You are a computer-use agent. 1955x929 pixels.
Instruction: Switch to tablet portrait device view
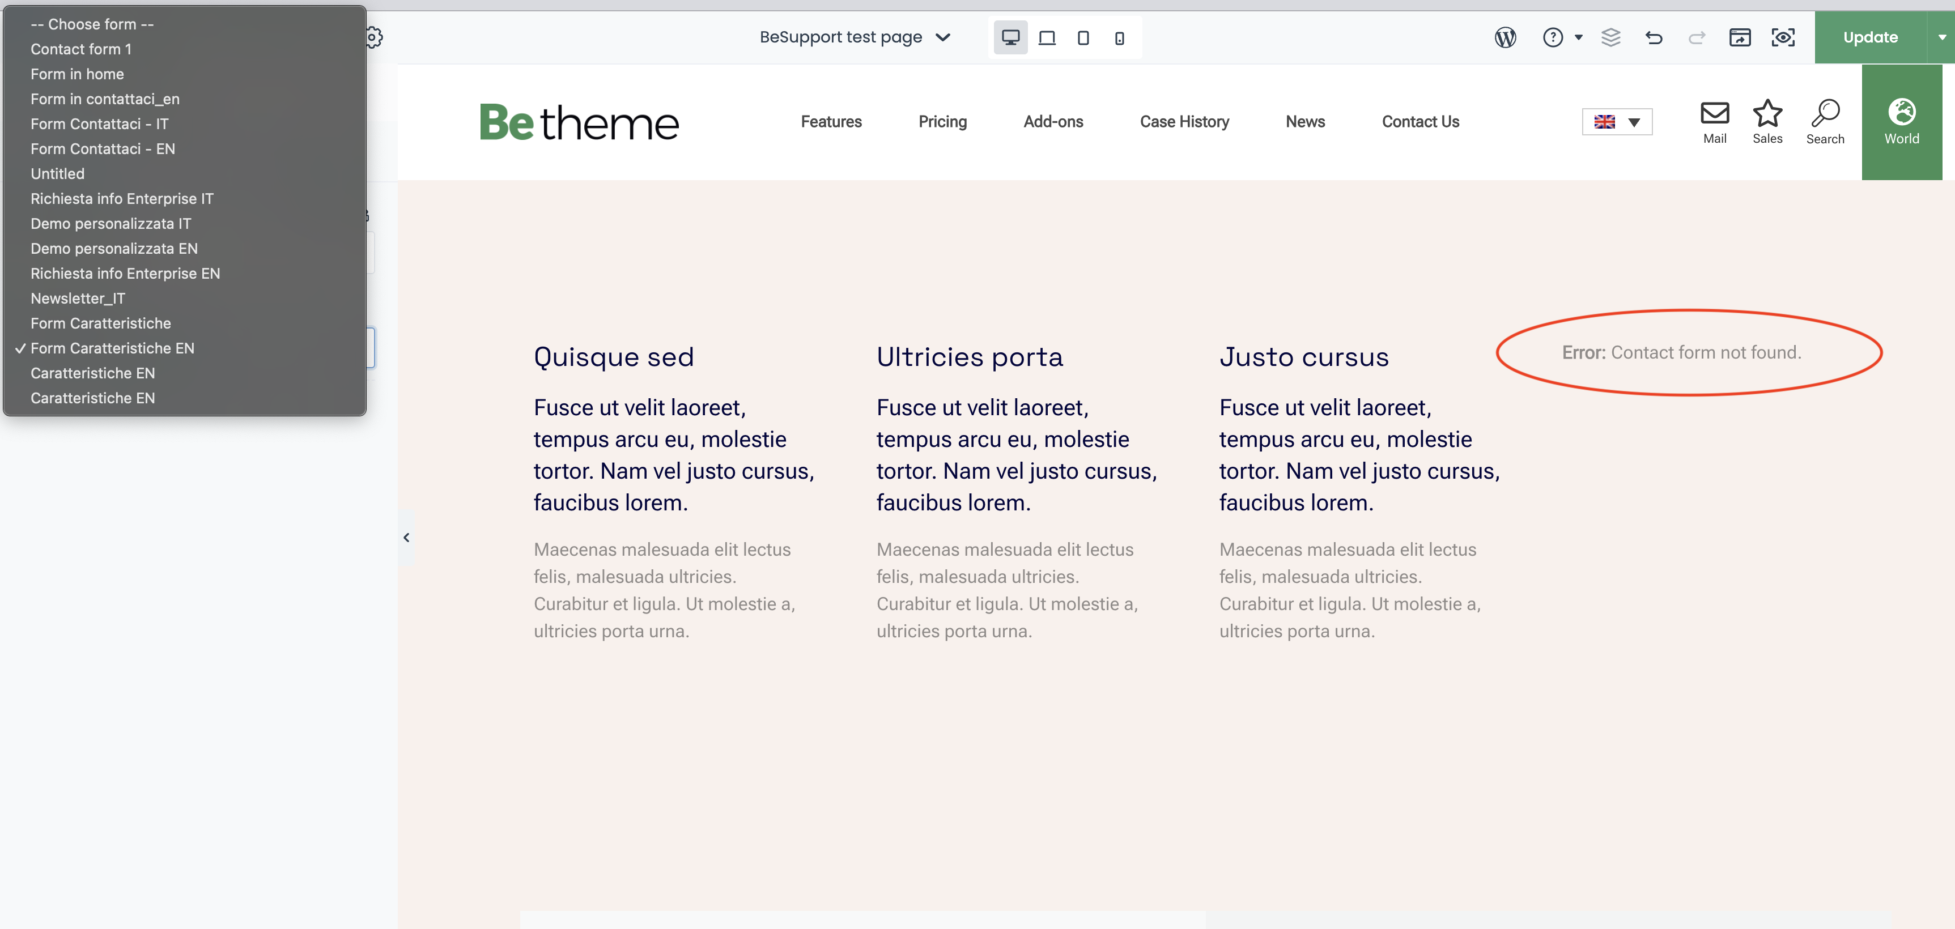click(1083, 38)
